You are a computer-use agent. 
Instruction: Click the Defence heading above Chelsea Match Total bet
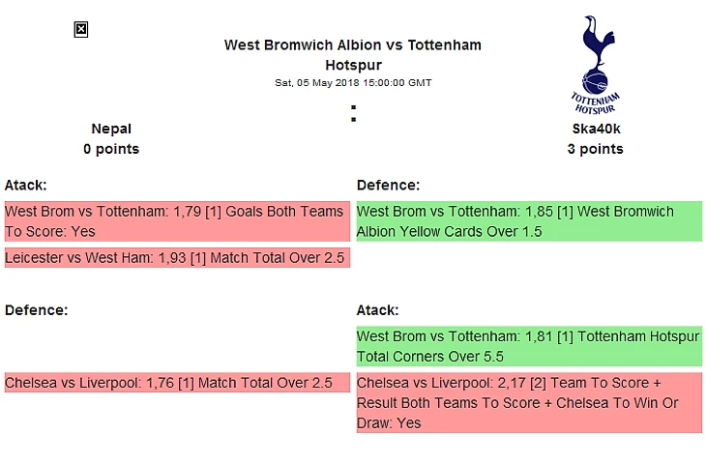click(35, 310)
